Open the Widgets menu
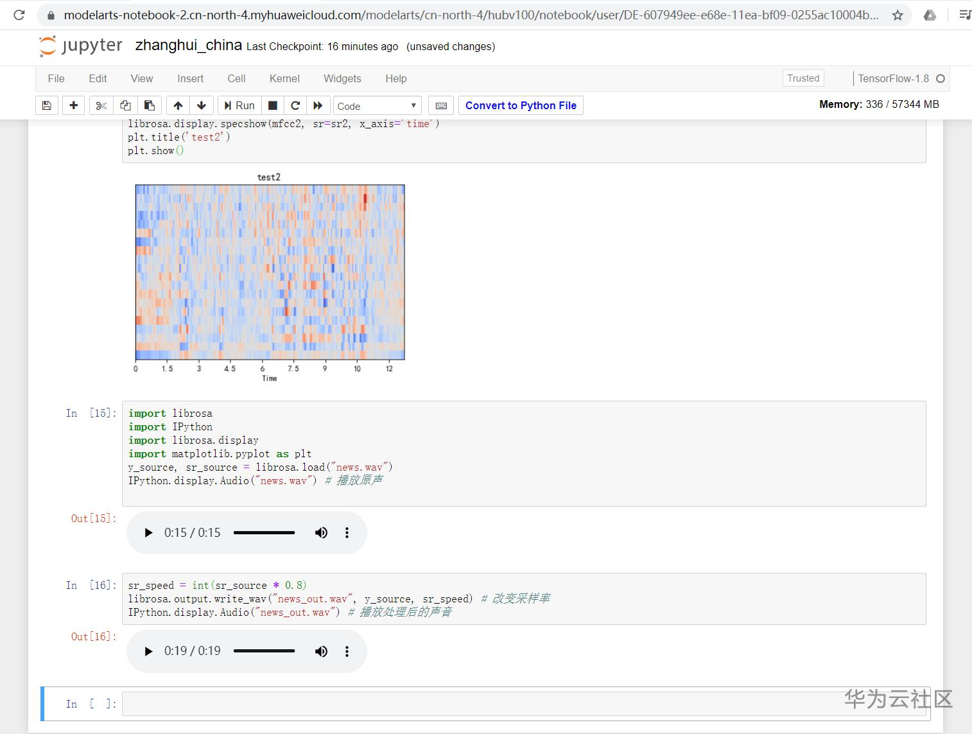 point(342,78)
